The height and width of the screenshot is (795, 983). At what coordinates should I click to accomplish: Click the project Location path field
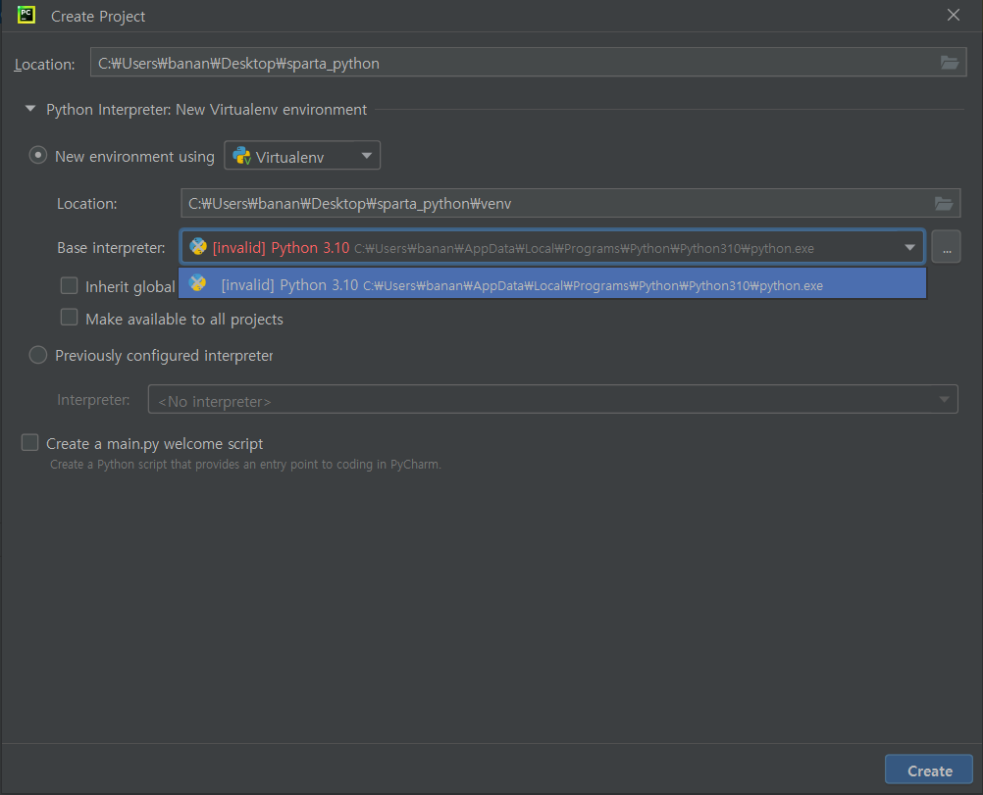[x=528, y=63]
